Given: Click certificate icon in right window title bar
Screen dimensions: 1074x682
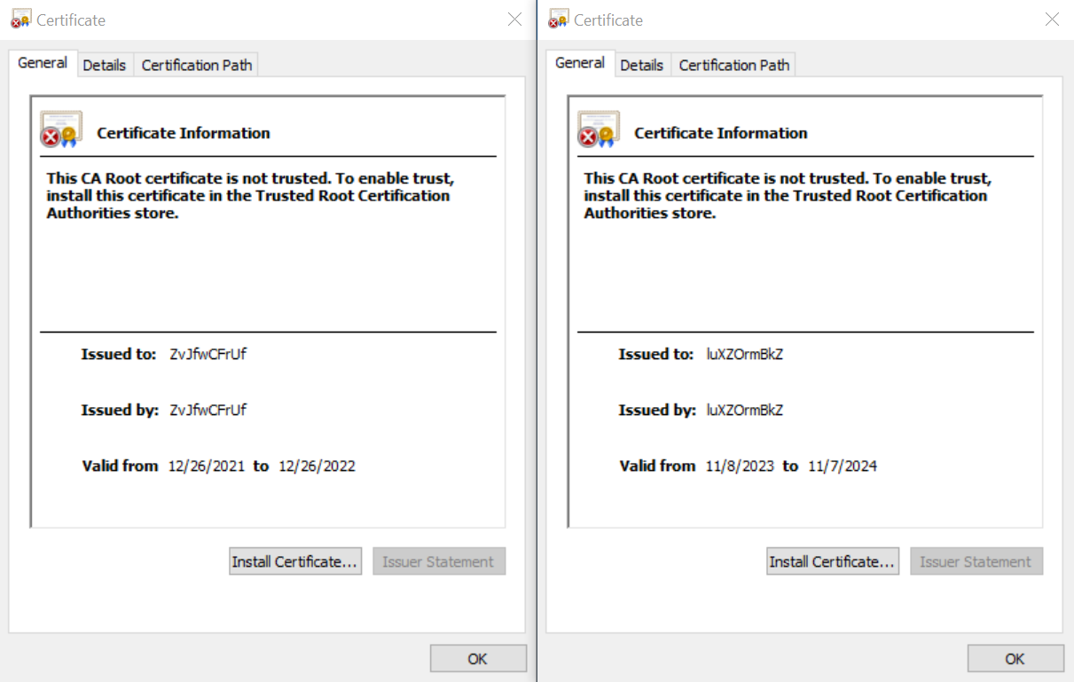Looking at the screenshot, I should click(559, 19).
